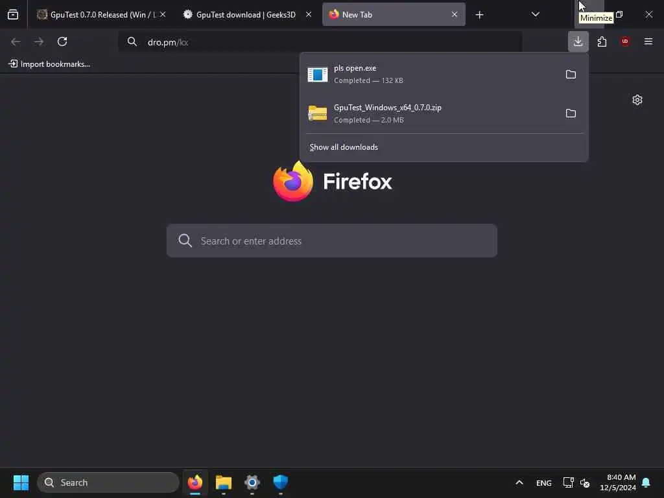Click Firefox icon in the taskbar

pos(195,482)
